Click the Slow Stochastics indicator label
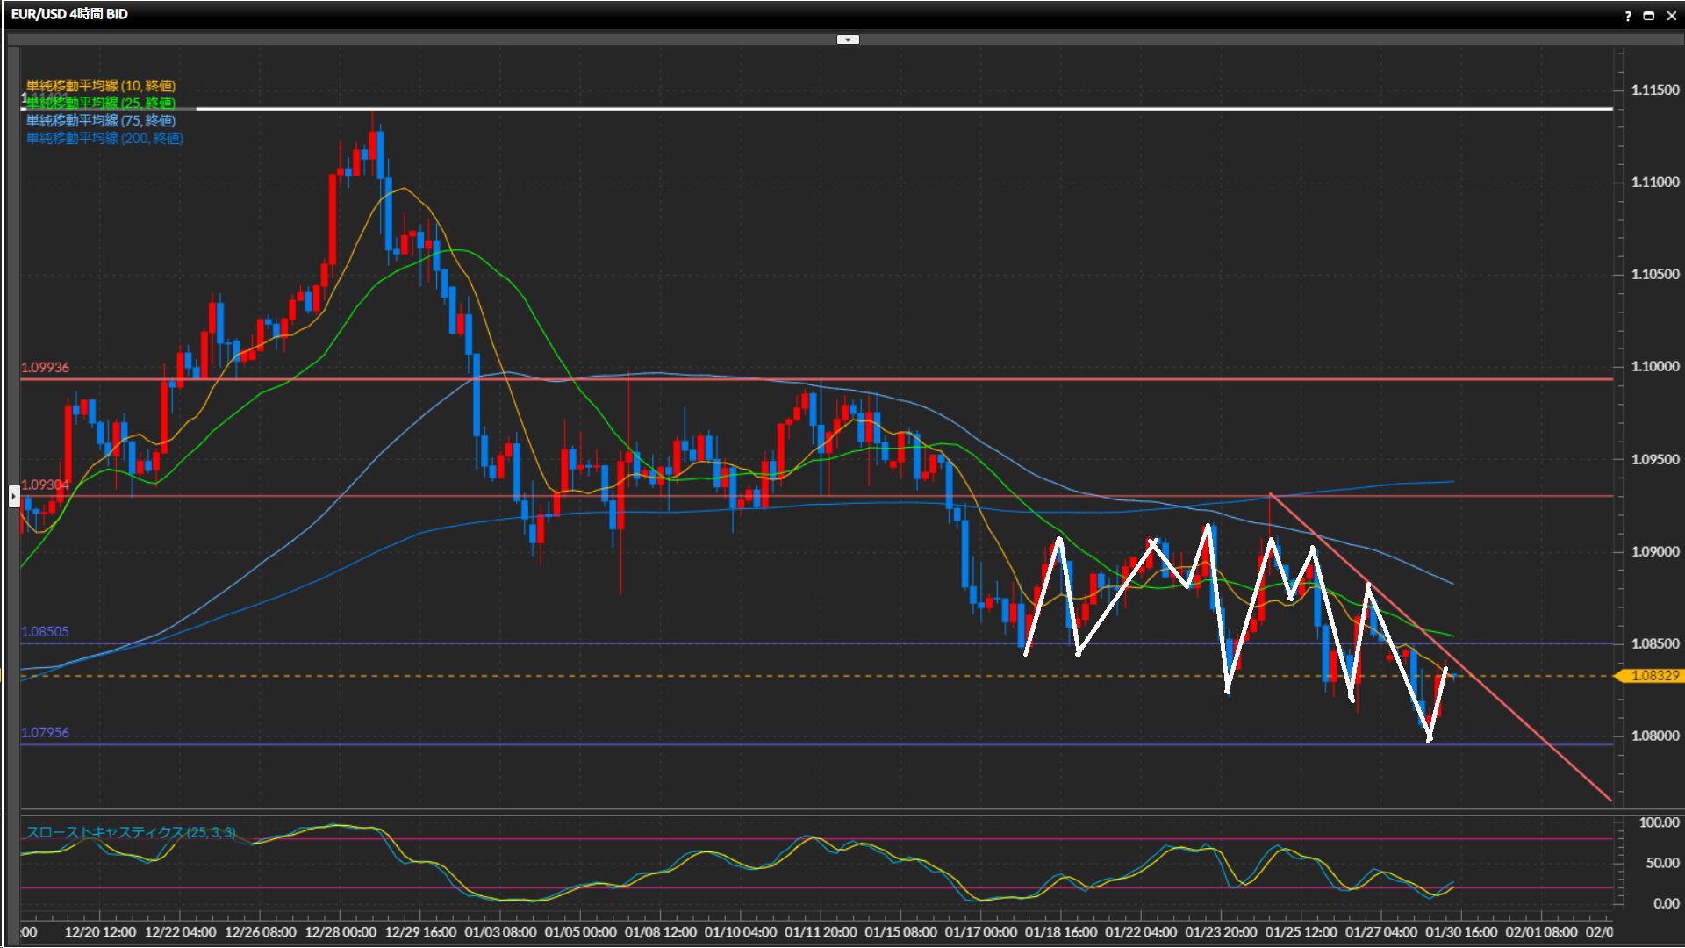Viewport: 1685px width, 948px height. (130, 831)
